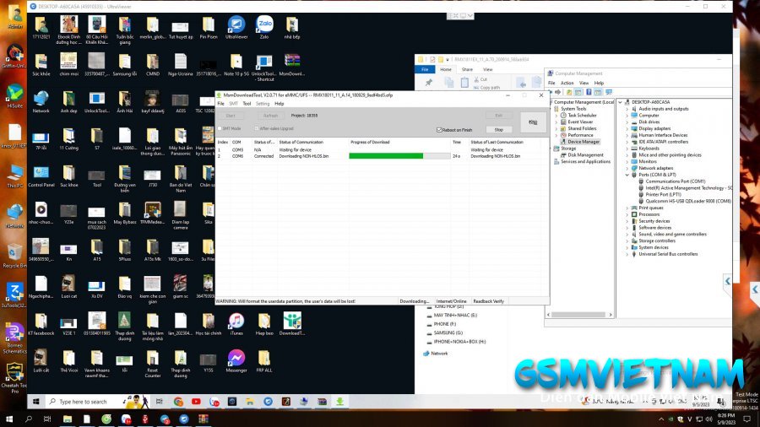
Task: Click the local Windows Start button
Action: pyautogui.click(x=8, y=419)
